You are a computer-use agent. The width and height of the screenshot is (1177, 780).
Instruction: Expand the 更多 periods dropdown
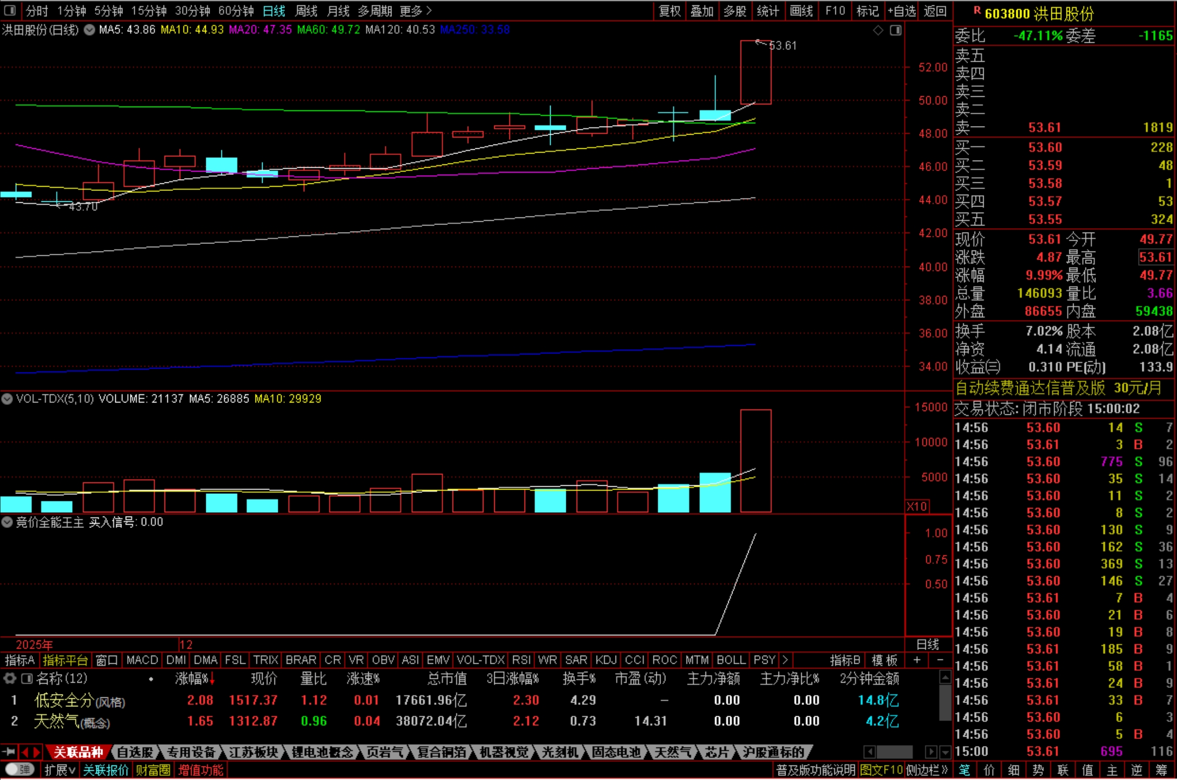(x=415, y=10)
